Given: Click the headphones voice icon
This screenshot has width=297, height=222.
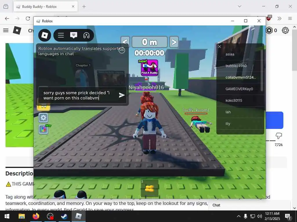Looking at the screenshot, I should tap(86, 35).
